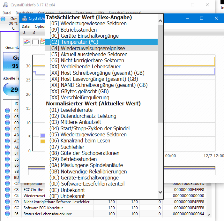
Task: Select (0A) Misslungene Spindelanläufe
Action: click(x=101, y=165)
